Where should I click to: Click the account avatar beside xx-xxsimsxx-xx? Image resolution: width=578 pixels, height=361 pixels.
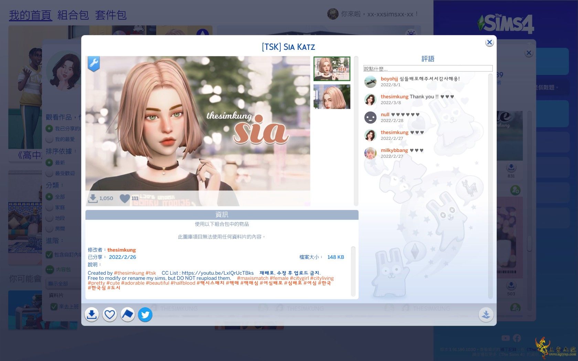click(333, 14)
